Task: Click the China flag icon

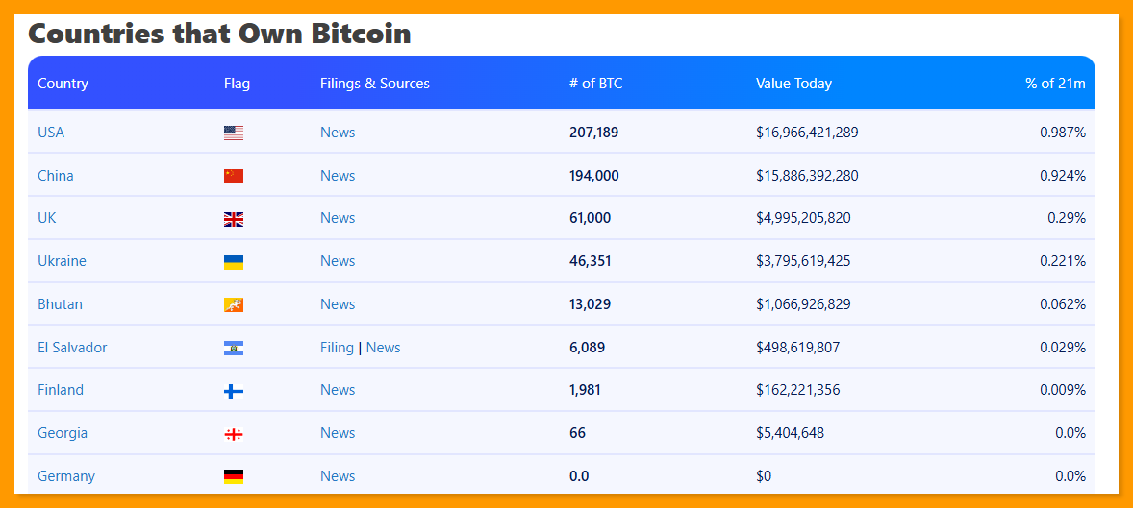Action: (x=234, y=176)
